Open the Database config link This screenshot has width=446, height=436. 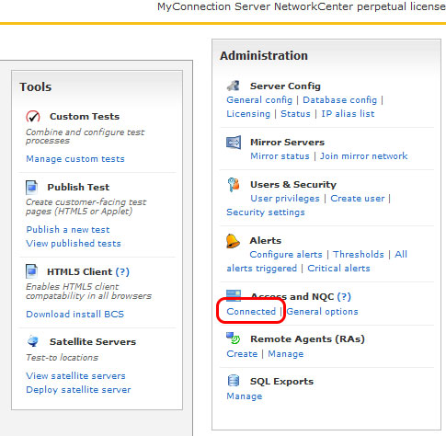[340, 100]
